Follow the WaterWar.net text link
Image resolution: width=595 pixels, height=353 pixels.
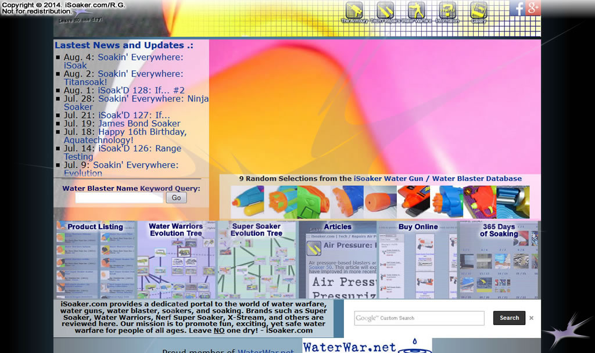(x=266, y=351)
